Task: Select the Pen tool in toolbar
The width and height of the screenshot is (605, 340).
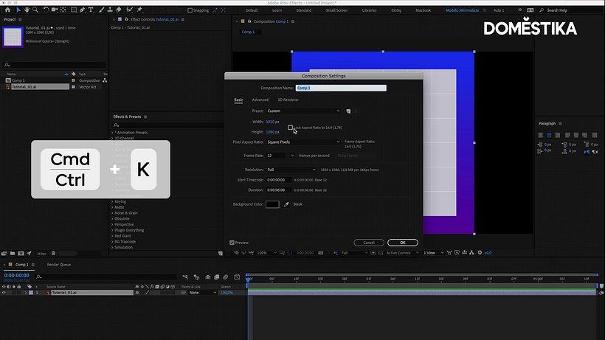Action: tap(82, 10)
